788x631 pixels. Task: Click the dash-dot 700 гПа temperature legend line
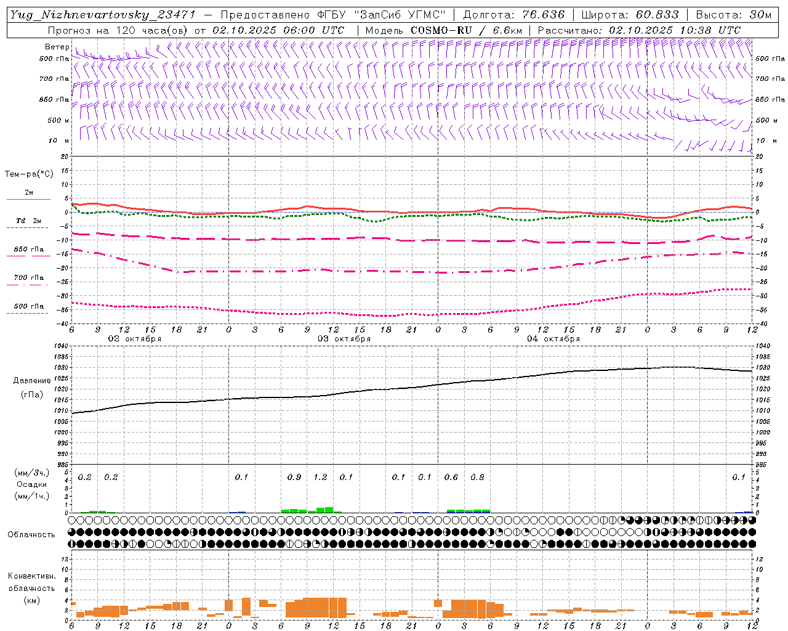click(27, 285)
